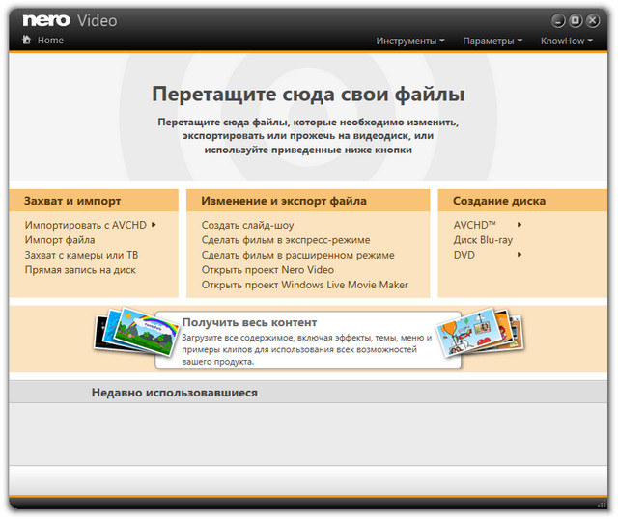Open the Параметры menu
The height and width of the screenshot is (519, 618).
pyautogui.click(x=492, y=41)
